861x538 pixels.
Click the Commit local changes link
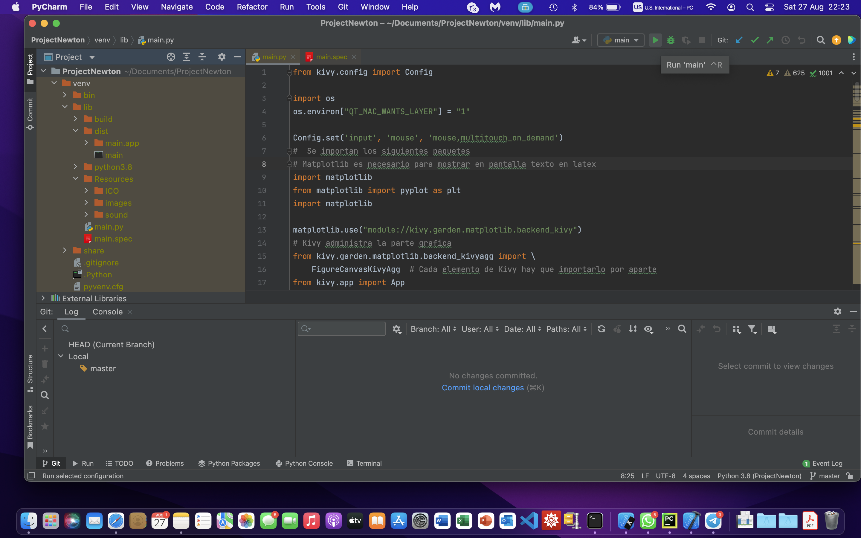pyautogui.click(x=483, y=387)
